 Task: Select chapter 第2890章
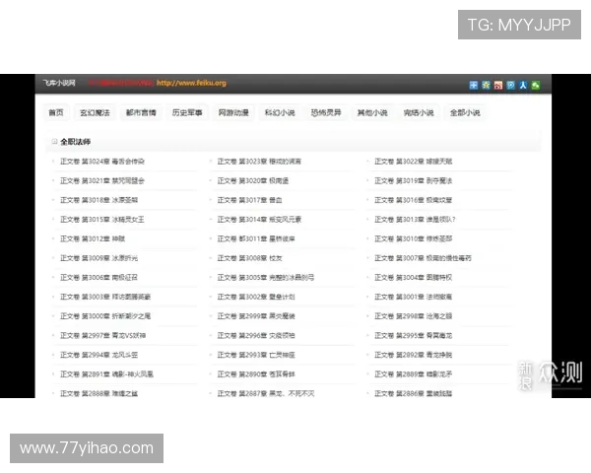point(256,374)
